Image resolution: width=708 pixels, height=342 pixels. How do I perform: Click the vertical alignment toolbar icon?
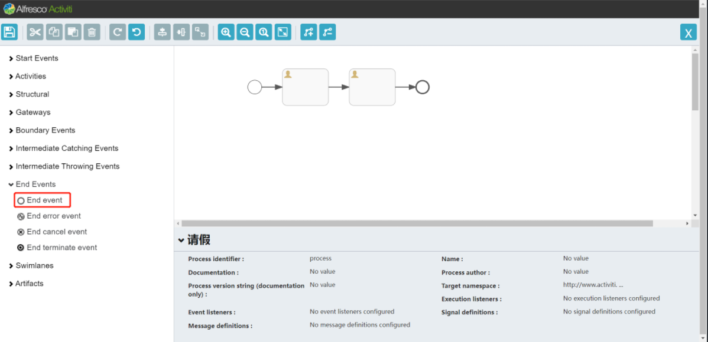(x=163, y=32)
